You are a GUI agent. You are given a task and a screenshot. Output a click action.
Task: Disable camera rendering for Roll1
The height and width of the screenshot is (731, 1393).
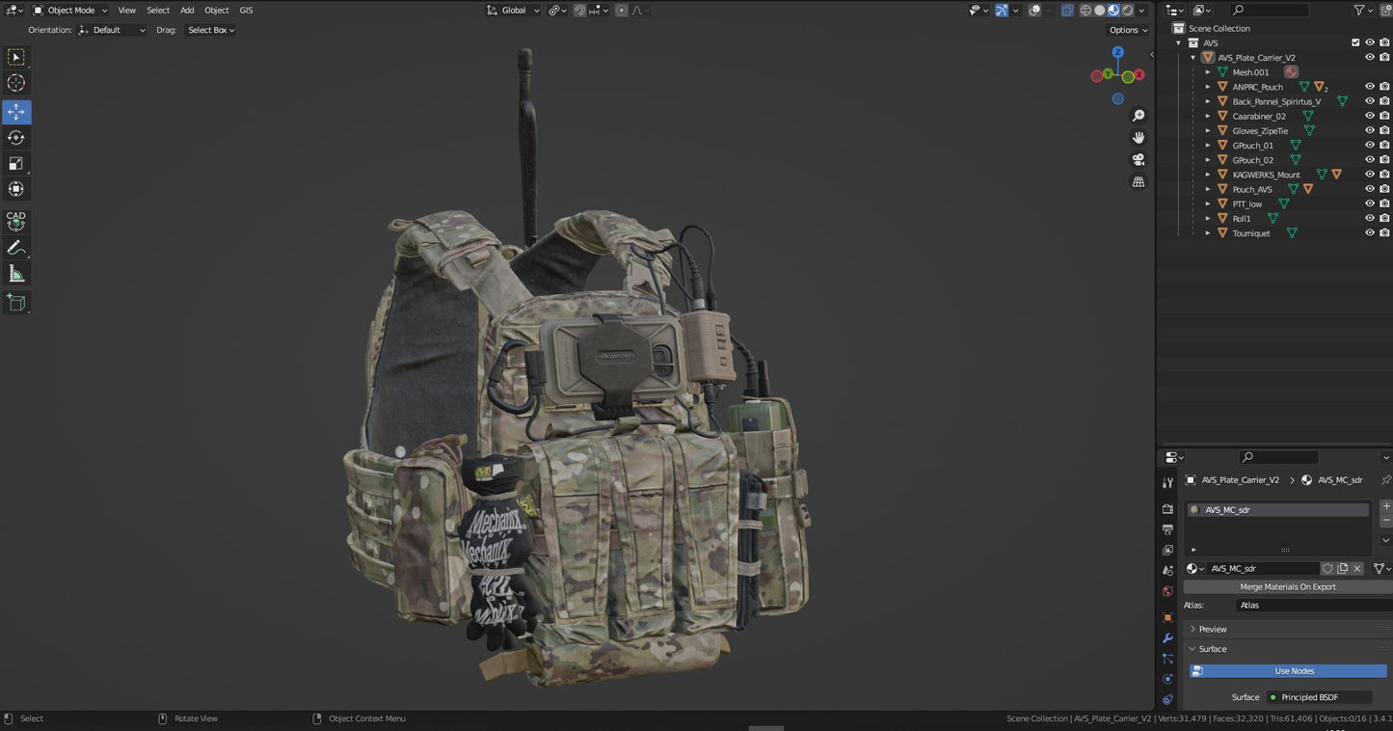[1385, 218]
